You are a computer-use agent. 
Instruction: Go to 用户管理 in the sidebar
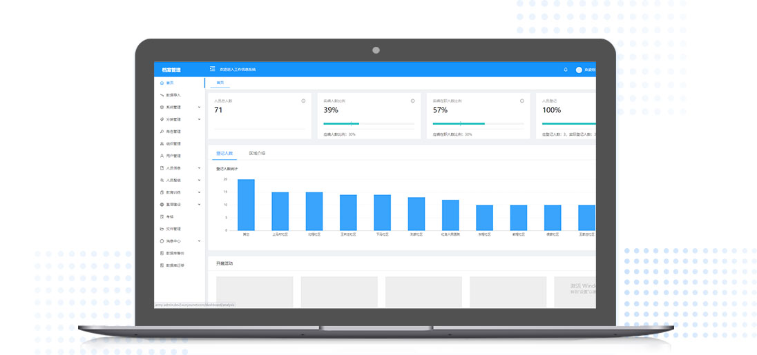(173, 156)
